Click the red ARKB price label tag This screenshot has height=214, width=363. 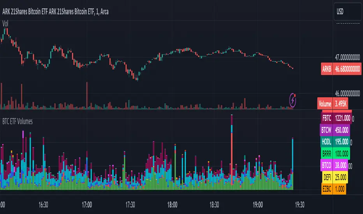pyautogui.click(x=326, y=68)
